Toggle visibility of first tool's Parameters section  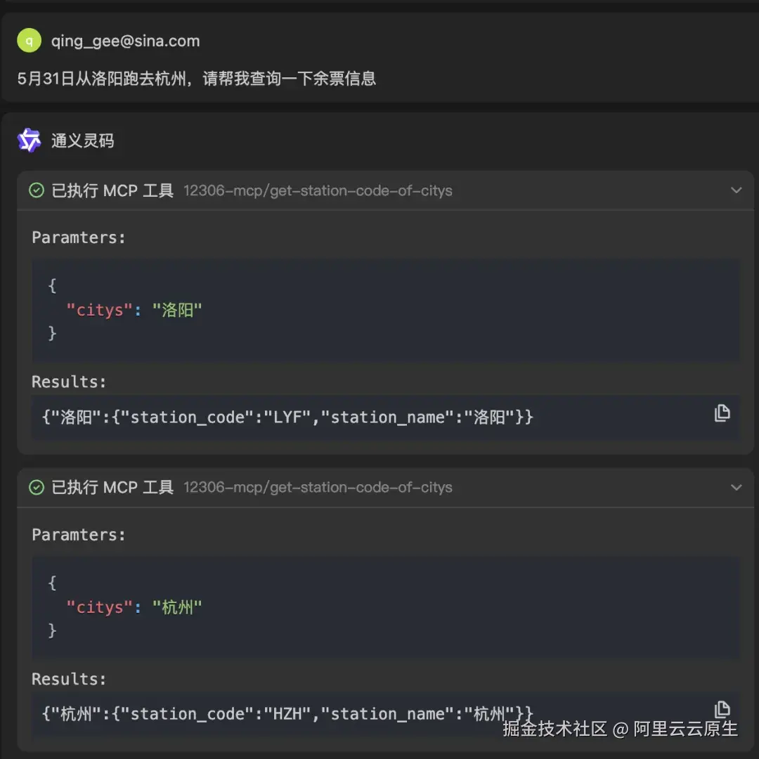(77, 237)
